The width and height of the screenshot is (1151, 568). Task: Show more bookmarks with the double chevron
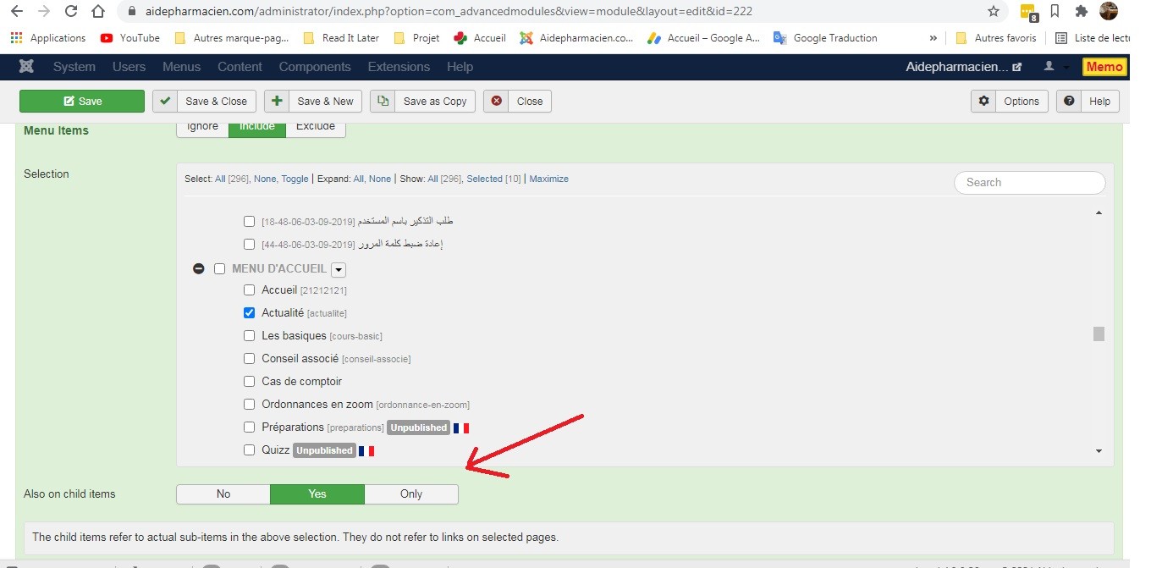(x=933, y=38)
